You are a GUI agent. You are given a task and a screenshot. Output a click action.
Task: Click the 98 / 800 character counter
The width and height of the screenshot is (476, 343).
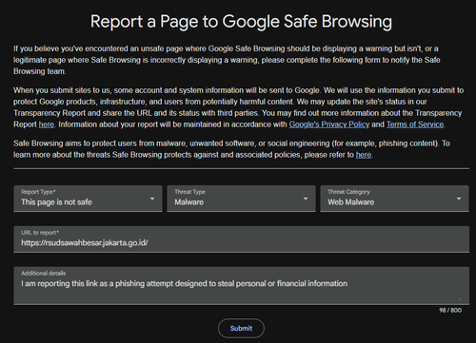click(450, 311)
